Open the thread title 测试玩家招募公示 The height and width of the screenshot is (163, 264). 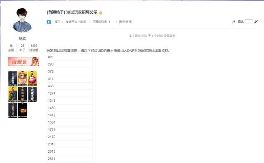pyautogui.click(x=82, y=12)
